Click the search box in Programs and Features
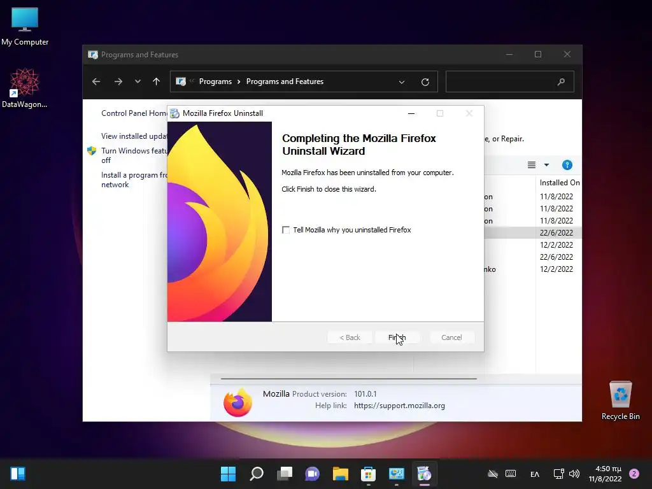The height and width of the screenshot is (489, 652). [x=510, y=81]
